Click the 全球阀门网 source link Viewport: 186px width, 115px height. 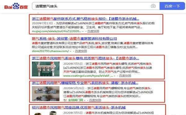(75, 100)
